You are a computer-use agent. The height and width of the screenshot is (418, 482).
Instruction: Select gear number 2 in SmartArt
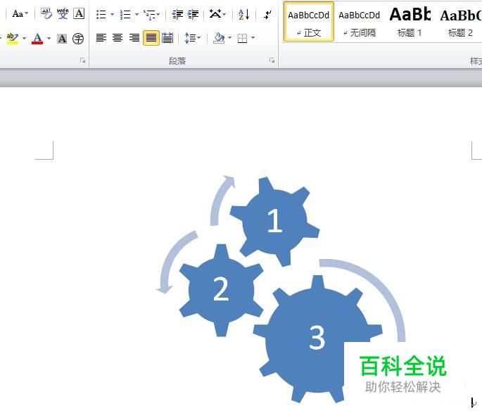pos(221,289)
